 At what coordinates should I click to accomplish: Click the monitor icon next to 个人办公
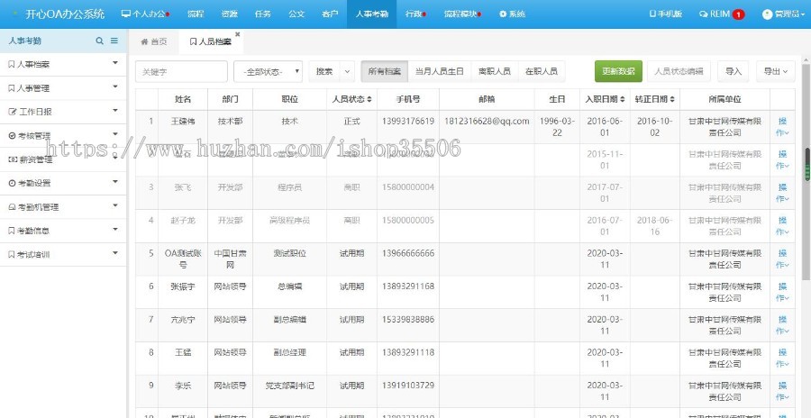(125, 14)
